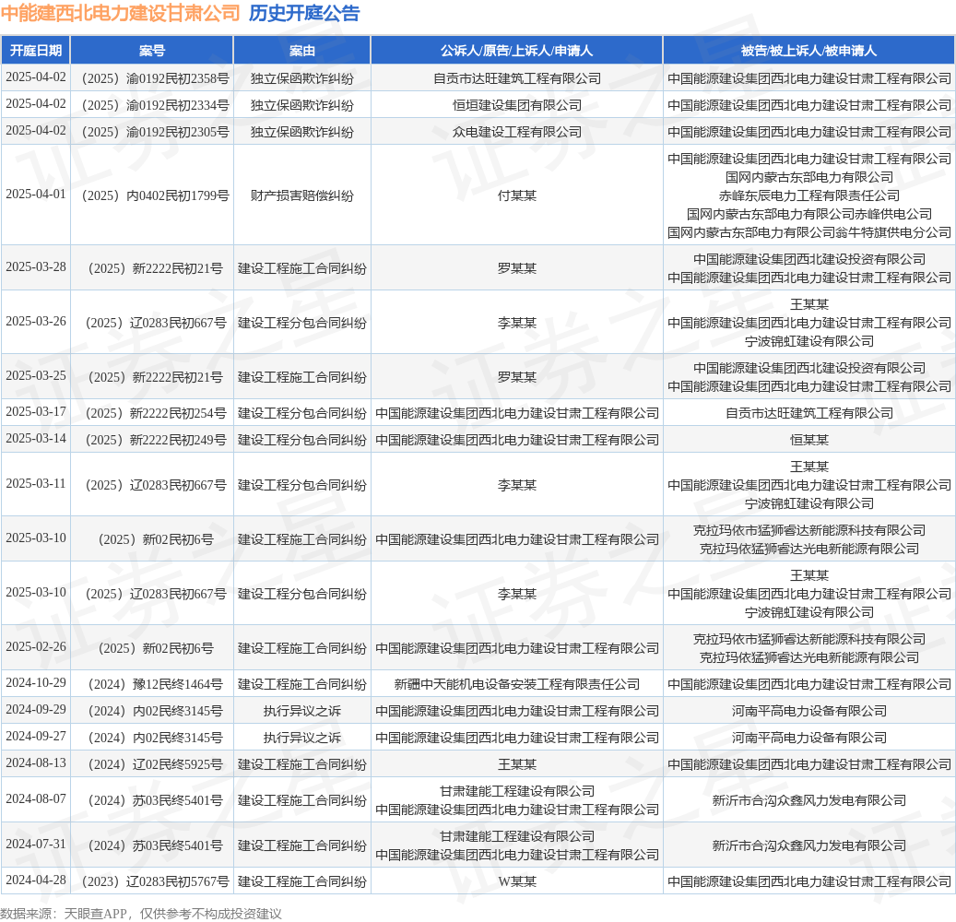Image resolution: width=956 pixels, height=922 pixels.
Task: Click the 被告/被上诉人/被申请人 column header
Action: [x=808, y=51]
